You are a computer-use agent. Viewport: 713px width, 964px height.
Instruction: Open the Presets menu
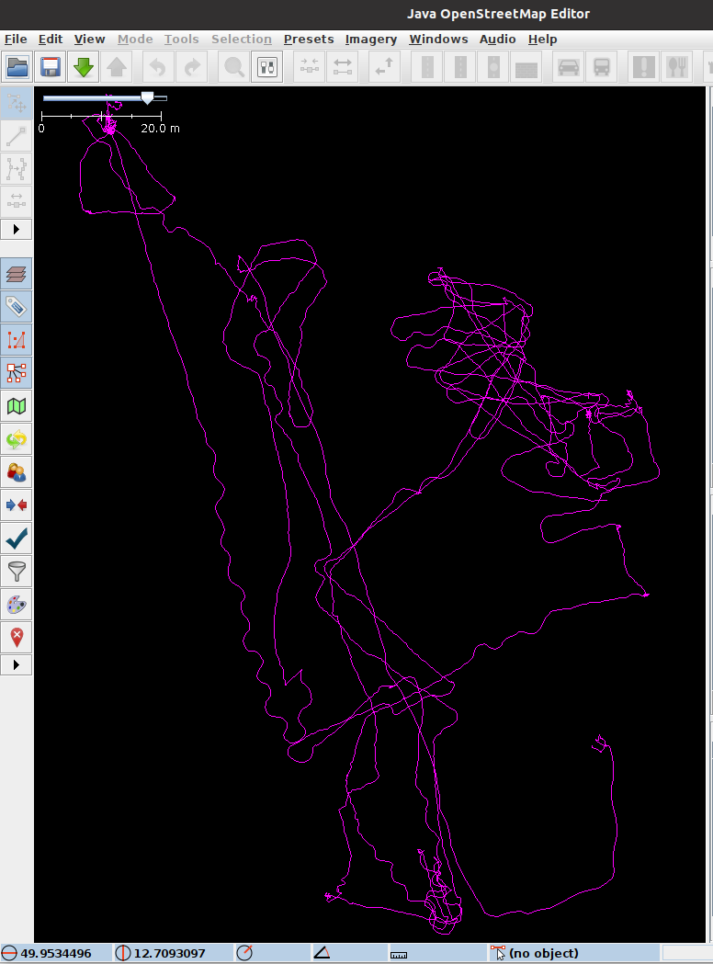click(x=309, y=39)
